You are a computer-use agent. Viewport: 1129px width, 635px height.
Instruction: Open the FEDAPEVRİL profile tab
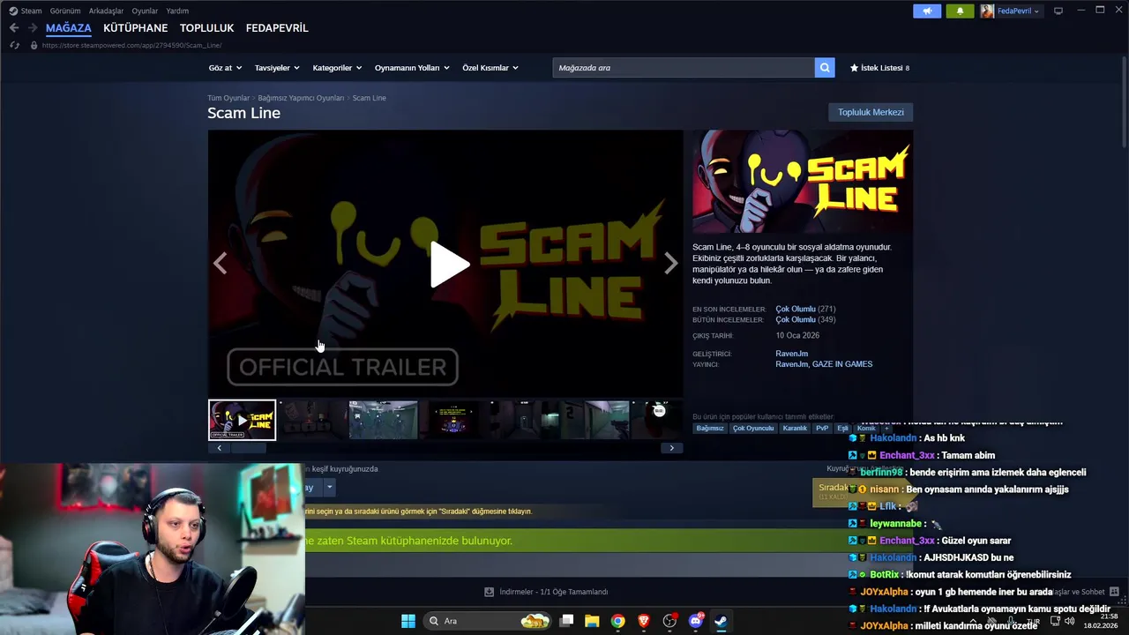tap(277, 28)
